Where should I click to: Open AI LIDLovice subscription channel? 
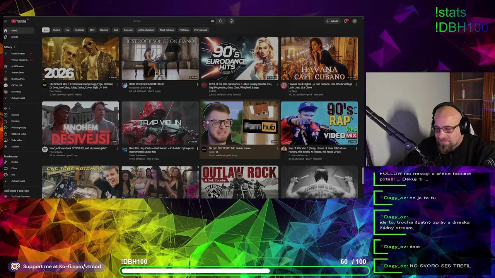pyautogui.click(x=19, y=66)
